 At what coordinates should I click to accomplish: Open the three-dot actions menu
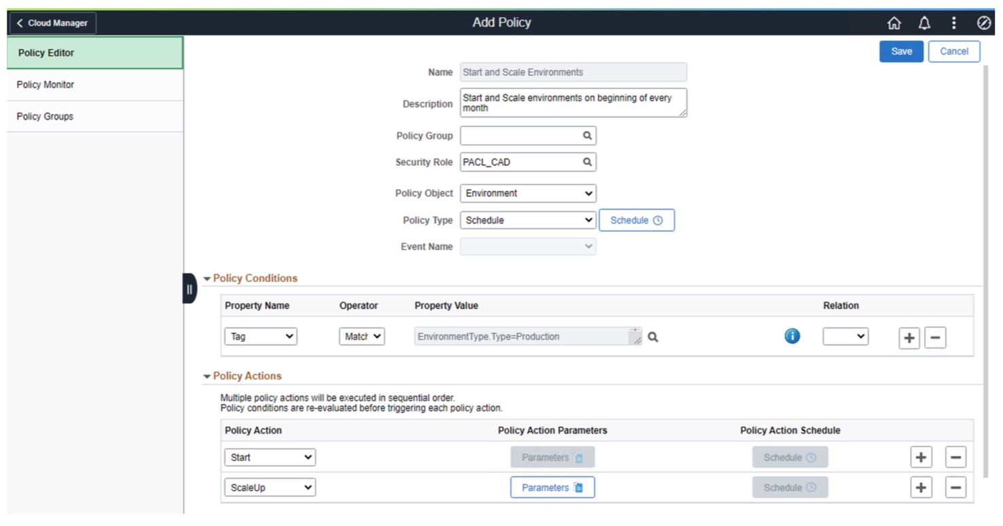pyautogui.click(x=953, y=23)
